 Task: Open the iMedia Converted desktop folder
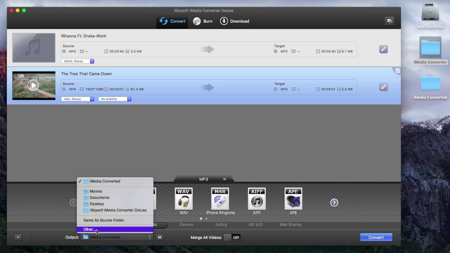430,86
